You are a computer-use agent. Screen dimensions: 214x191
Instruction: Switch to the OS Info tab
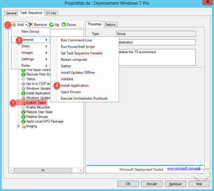click(x=51, y=13)
